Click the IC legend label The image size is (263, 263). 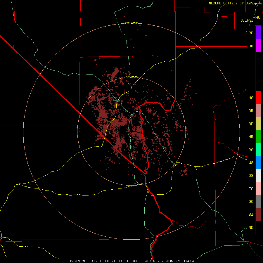pyautogui.click(x=251, y=189)
